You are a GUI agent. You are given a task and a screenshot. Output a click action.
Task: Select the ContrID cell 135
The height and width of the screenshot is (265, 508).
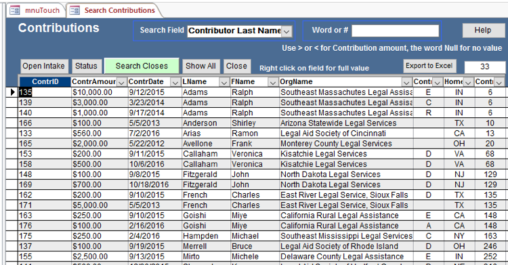click(x=45, y=92)
